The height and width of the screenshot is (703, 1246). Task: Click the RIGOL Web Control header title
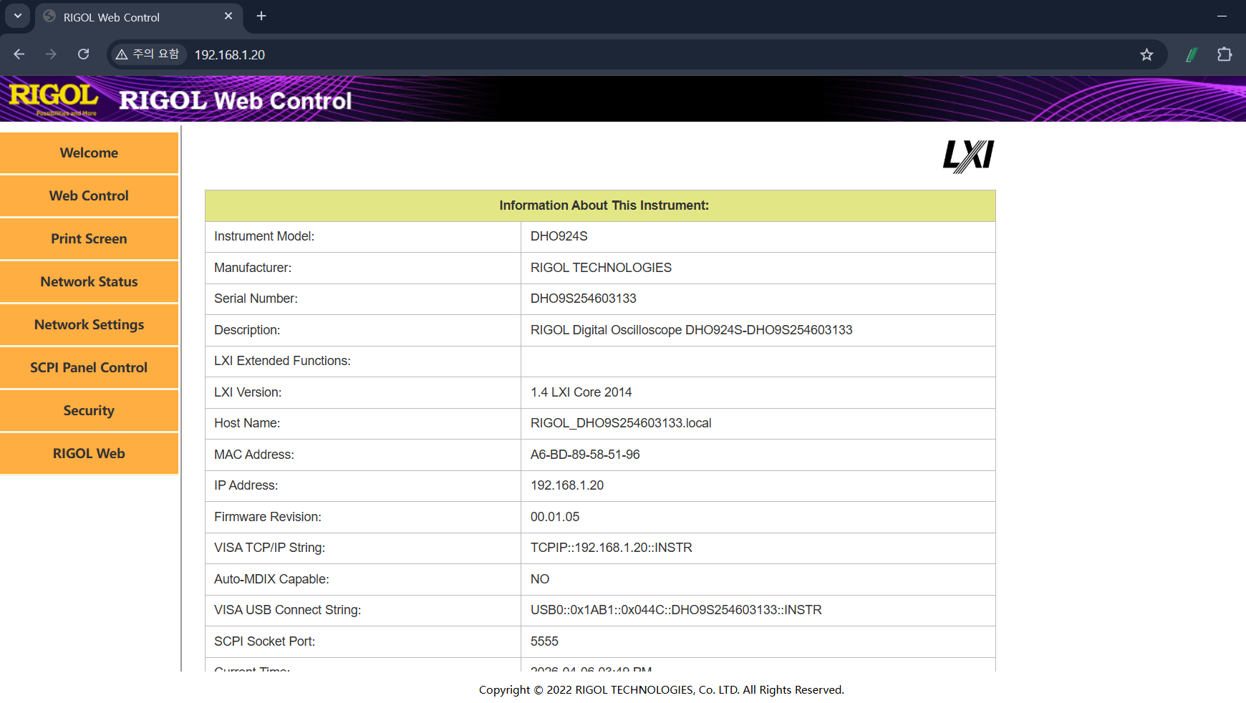(236, 100)
